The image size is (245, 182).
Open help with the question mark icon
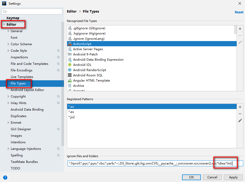tap(5, 177)
